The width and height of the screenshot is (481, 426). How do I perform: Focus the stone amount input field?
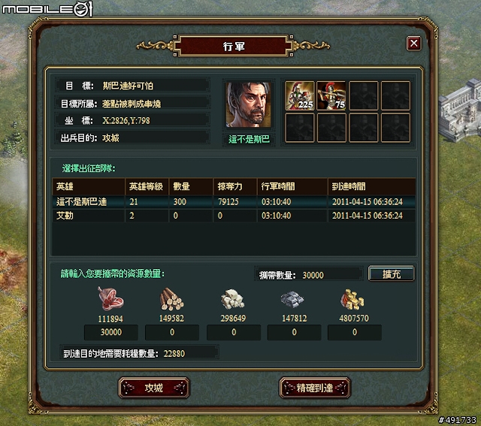pyautogui.click(x=234, y=332)
